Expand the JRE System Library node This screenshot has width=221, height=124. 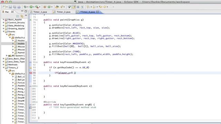click(x=7, y=55)
